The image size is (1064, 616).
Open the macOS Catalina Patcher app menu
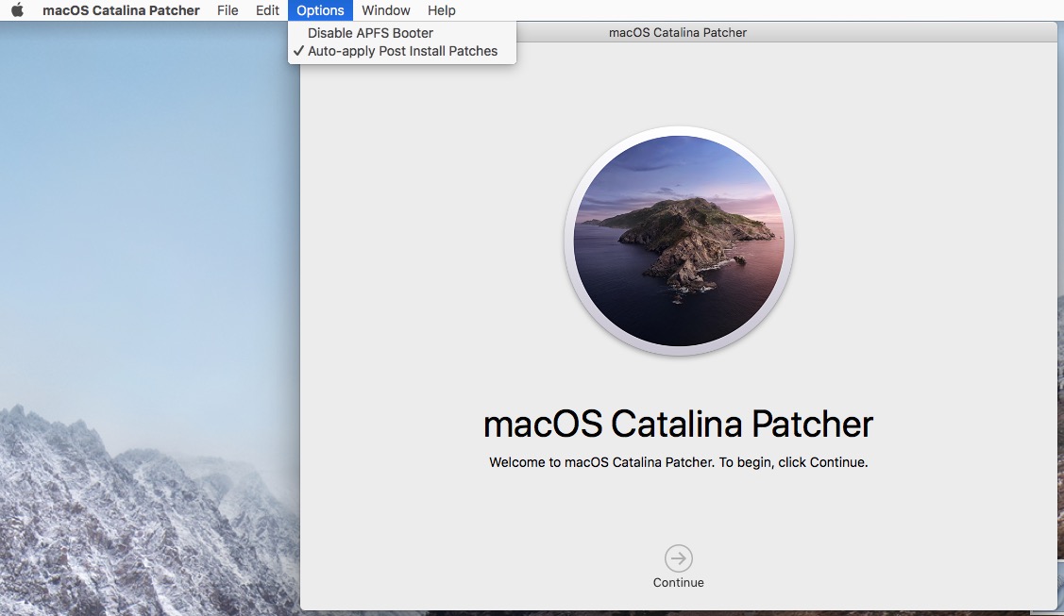[121, 10]
